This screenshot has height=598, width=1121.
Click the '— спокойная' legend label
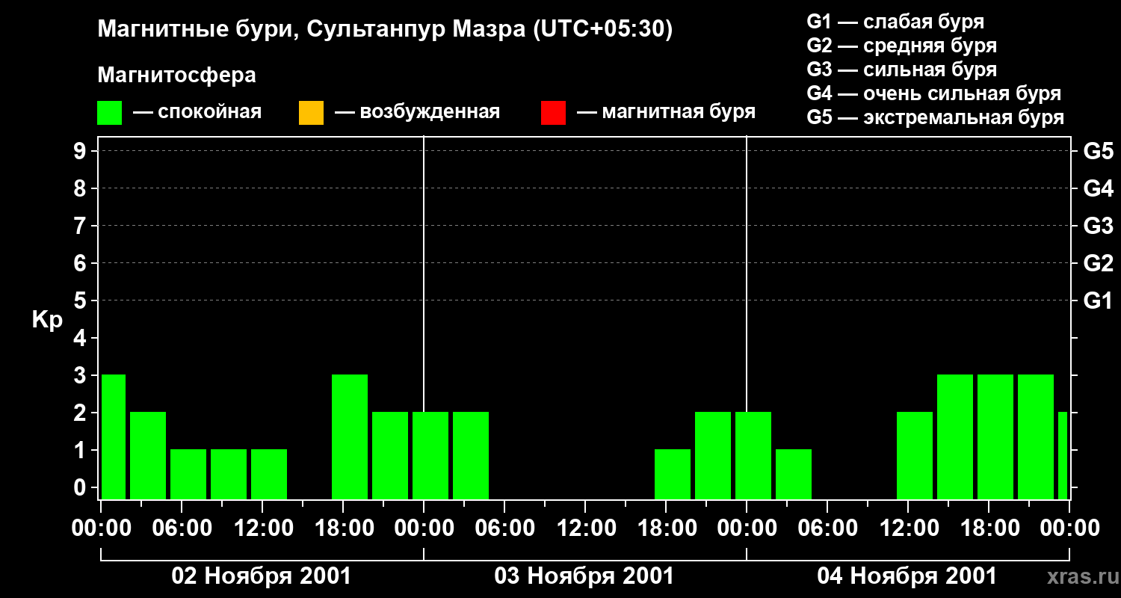coord(197,112)
